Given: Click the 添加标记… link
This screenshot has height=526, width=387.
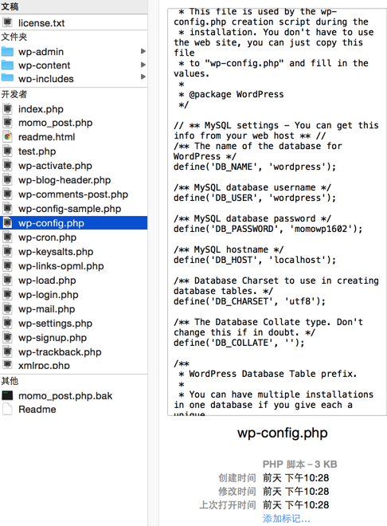Looking at the screenshot, I should [286, 519].
